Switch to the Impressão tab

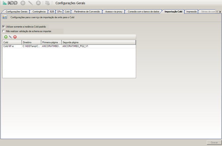click(x=192, y=12)
